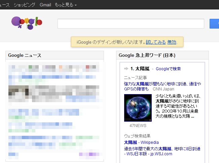Click the Google 急上昇ワード (日本) gadget title

147,55
